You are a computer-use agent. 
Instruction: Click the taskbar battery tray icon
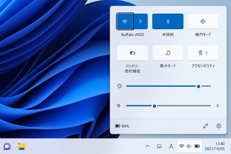pyautogui.click(x=197, y=146)
